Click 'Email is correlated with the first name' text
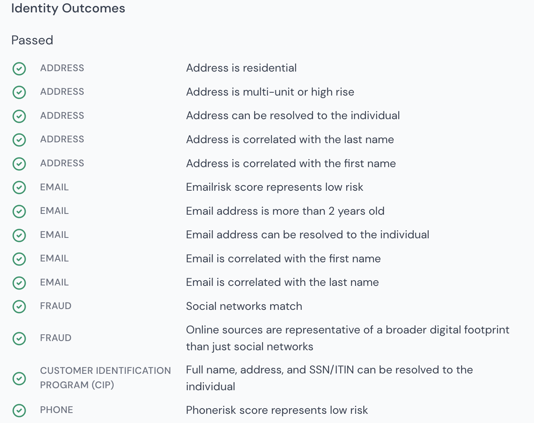Viewport: 534px width, 423px height. pos(283,259)
